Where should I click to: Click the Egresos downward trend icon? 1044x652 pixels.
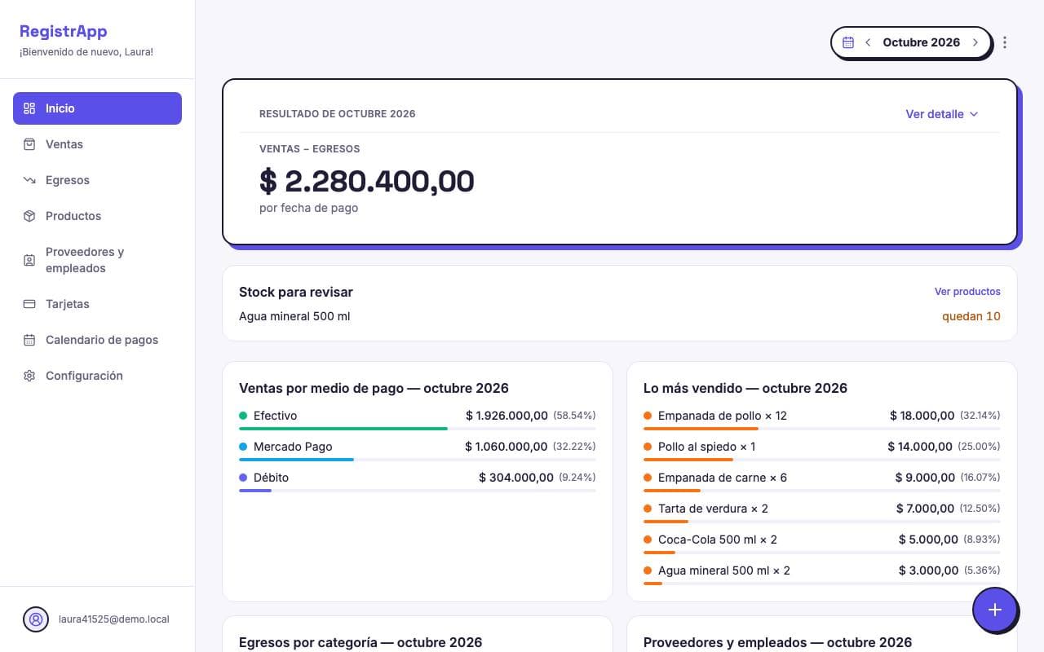point(29,180)
